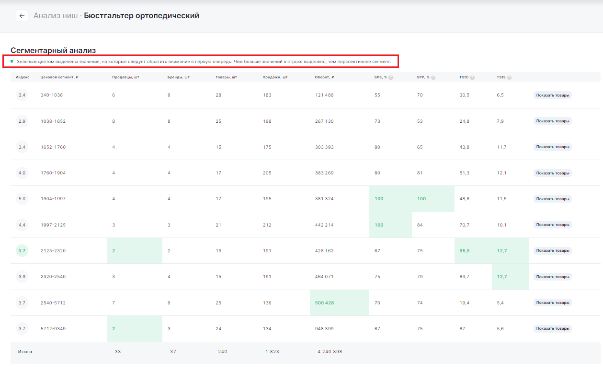Click the help icon next to TStS

[509, 77]
